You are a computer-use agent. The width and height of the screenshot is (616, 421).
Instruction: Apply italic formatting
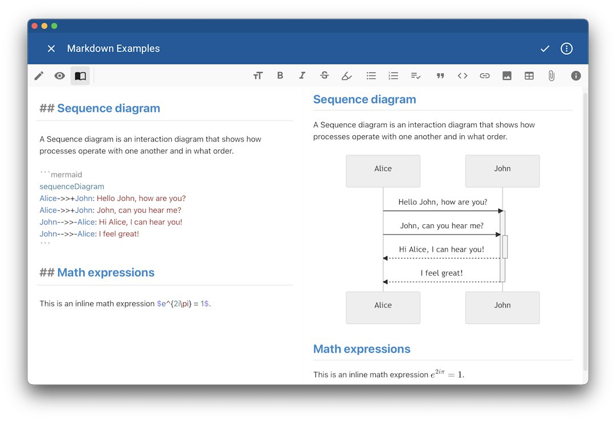click(302, 75)
